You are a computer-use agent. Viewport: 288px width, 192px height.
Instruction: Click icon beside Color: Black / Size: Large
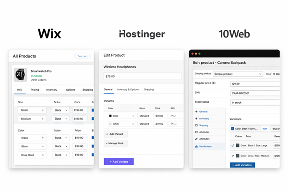pyautogui.click(x=233, y=145)
